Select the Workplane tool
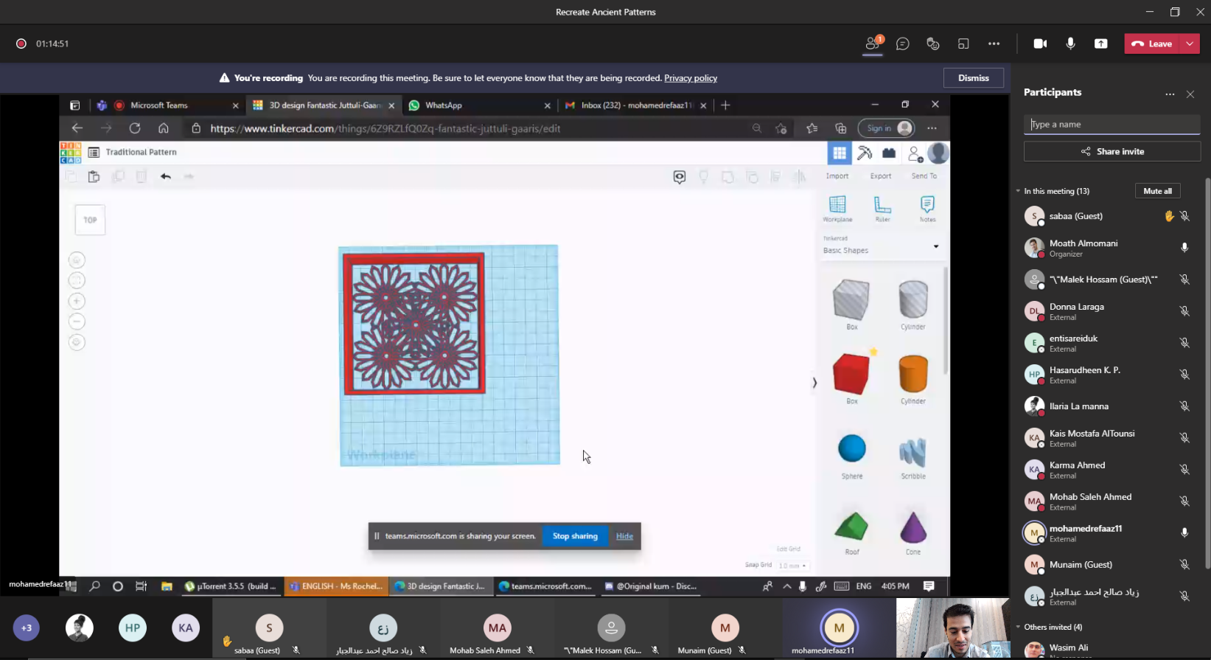Screen dimensions: 1211x660 pyautogui.click(x=837, y=209)
